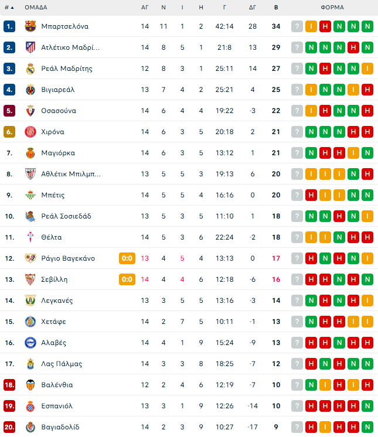Viewport: 378px width, 437px height.
Task: Click the Barcelona club crest icon
Action: point(30,26)
